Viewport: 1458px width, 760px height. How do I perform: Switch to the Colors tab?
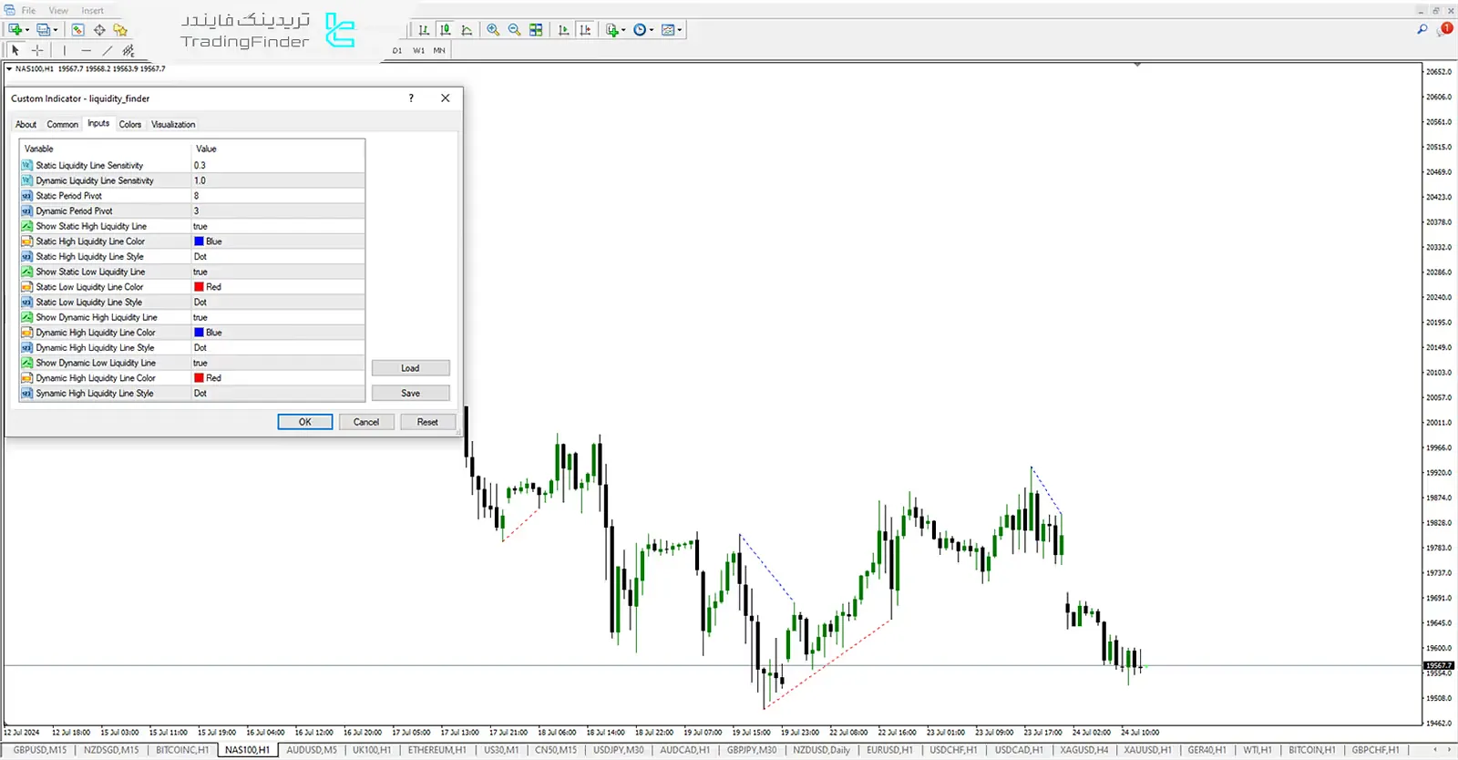(x=130, y=125)
